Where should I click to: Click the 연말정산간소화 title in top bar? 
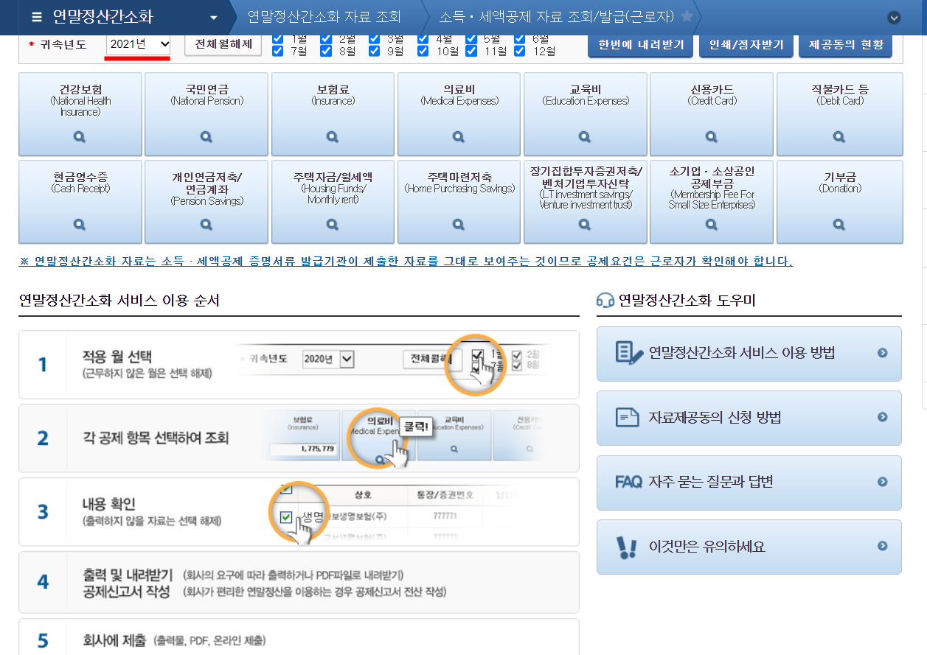[x=103, y=17]
